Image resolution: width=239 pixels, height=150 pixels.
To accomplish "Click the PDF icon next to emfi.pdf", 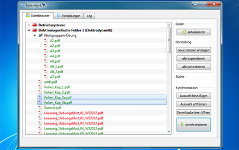I will tap(40, 82).
